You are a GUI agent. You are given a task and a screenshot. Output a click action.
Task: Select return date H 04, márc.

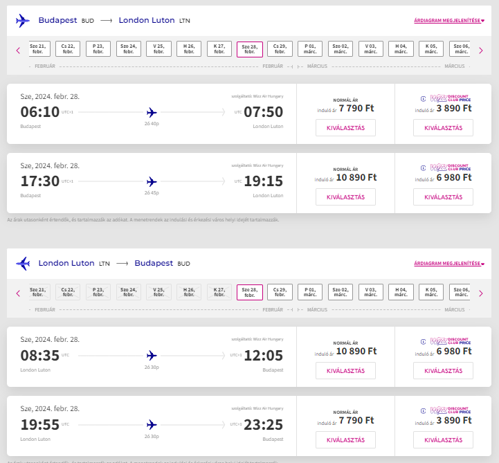pyautogui.click(x=401, y=292)
